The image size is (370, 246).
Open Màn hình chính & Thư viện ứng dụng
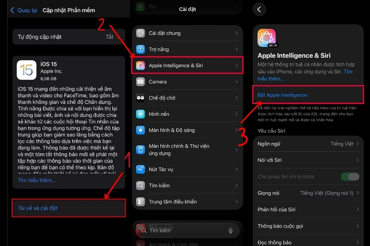tap(187, 149)
